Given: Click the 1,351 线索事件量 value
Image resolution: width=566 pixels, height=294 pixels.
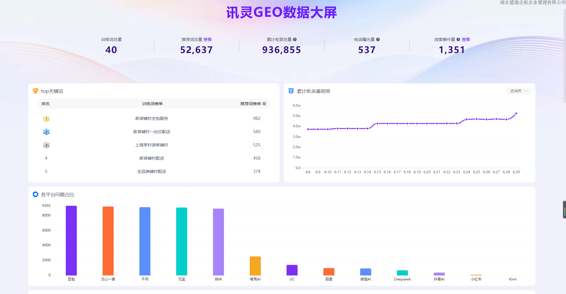Looking at the screenshot, I should [452, 50].
